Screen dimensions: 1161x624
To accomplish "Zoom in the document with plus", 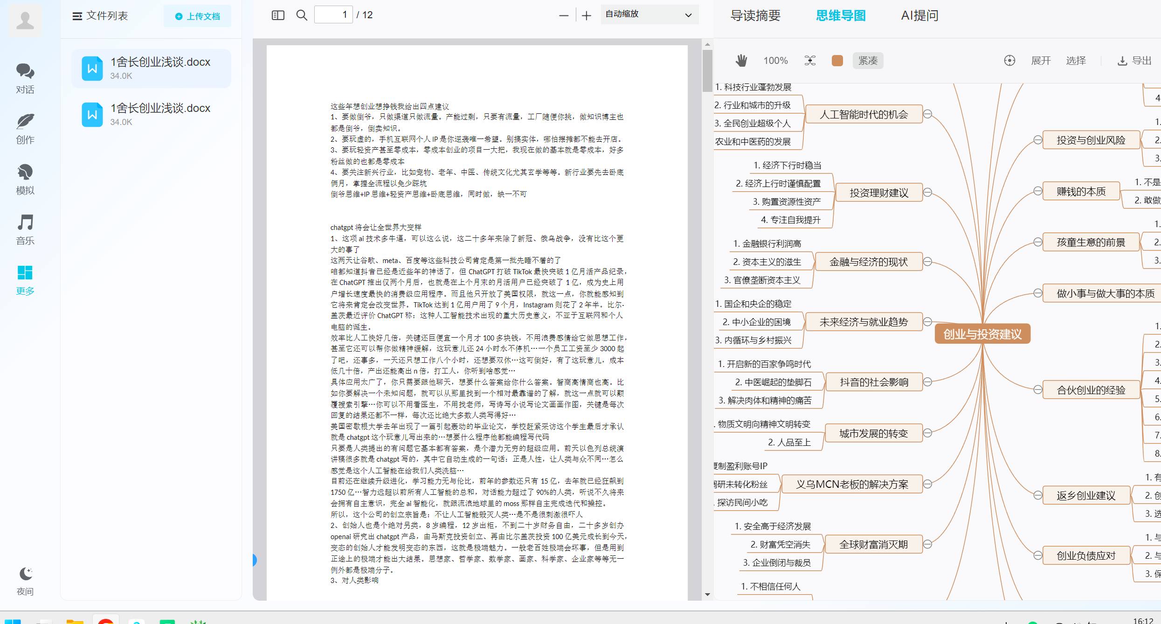I will pyautogui.click(x=587, y=15).
